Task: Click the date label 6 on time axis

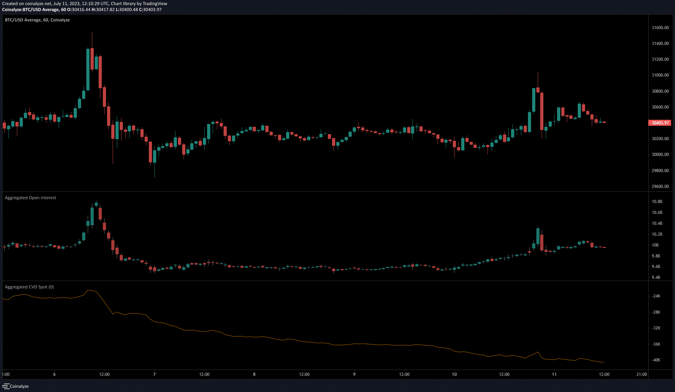Action: click(x=54, y=374)
